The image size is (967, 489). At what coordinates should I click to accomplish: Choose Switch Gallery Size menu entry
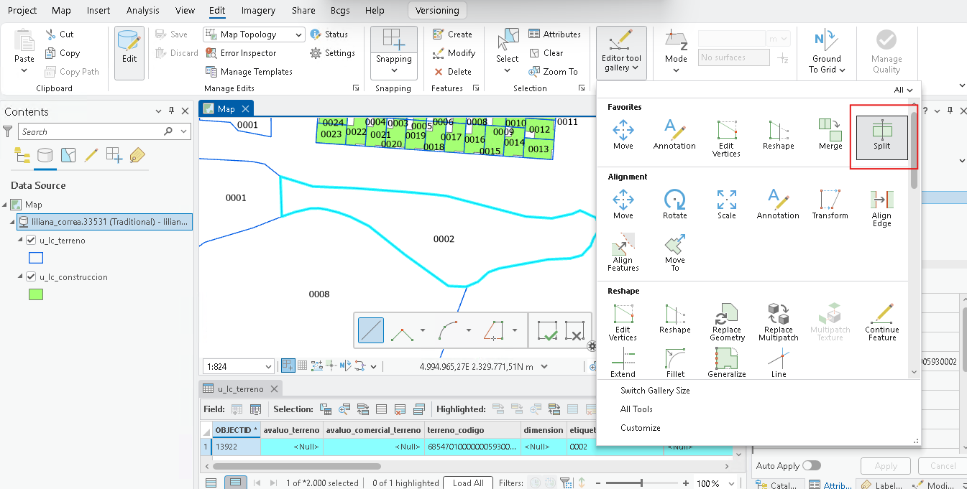click(x=655, y=391)
